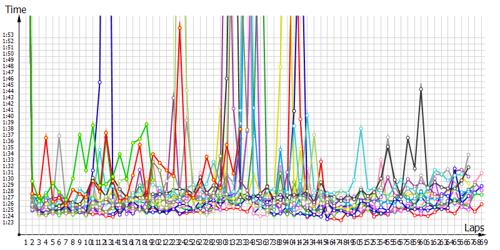This screenshot has height=250, width=500.
Task: Select the cyan 1:40 data point at lap 43
Action: (307, 115)
